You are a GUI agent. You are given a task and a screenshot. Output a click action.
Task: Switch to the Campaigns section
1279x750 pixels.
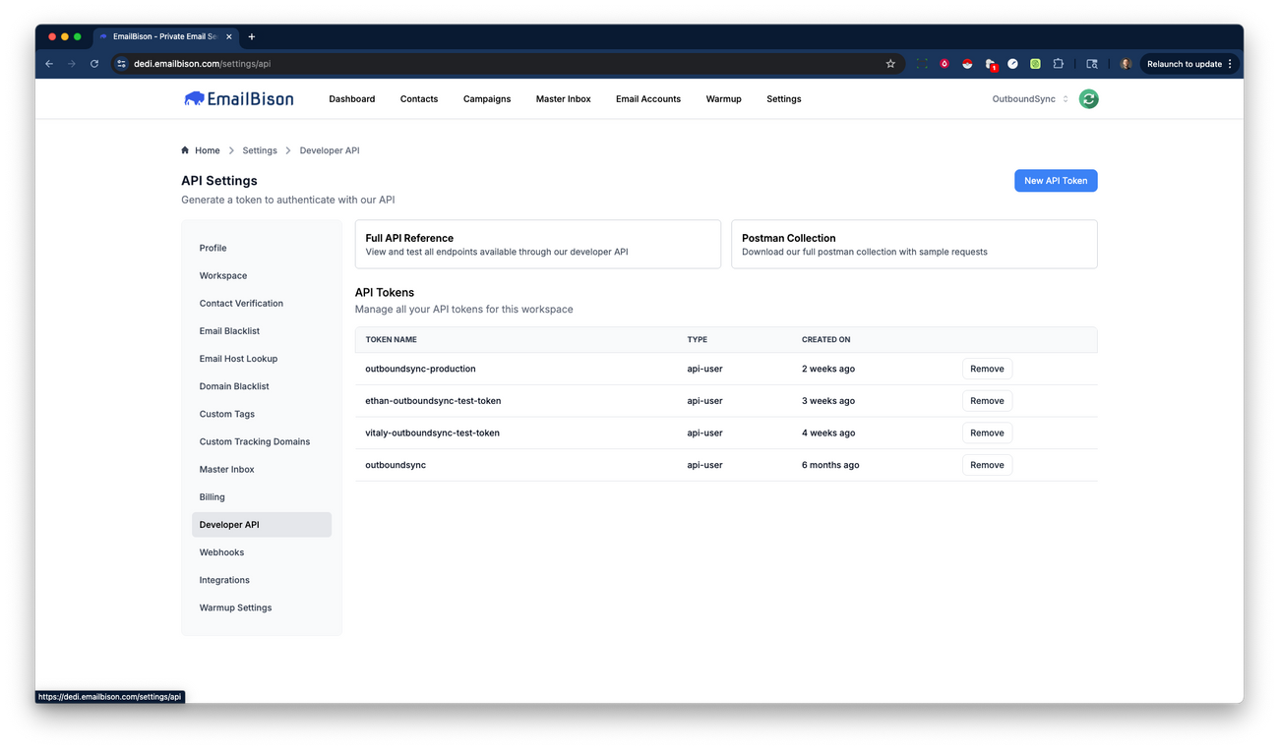(x=486, y=98)
